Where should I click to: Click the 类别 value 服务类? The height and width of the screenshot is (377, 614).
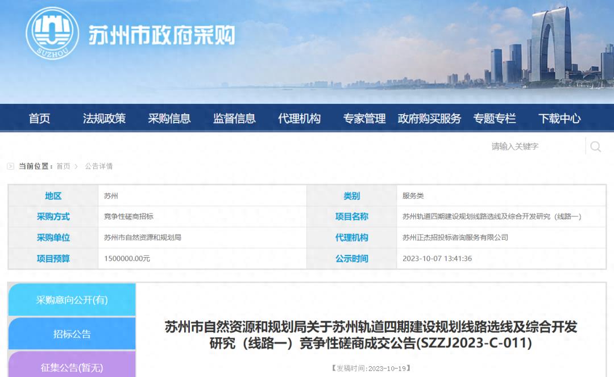click(x=413, y=195)
